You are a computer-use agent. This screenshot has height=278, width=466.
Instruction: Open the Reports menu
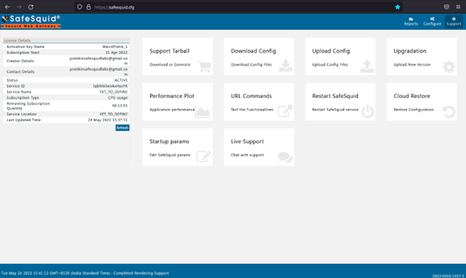tap(411, 22)
